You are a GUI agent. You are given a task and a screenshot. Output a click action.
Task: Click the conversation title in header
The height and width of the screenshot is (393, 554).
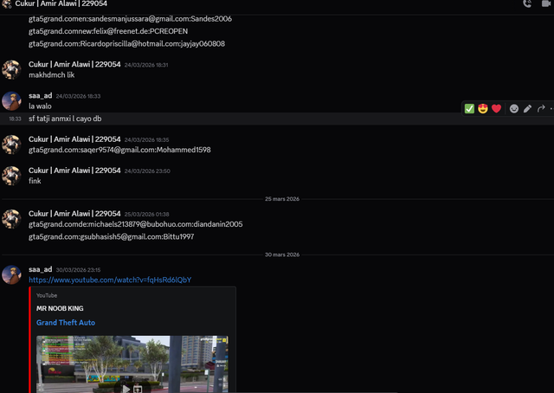point(61,3)
